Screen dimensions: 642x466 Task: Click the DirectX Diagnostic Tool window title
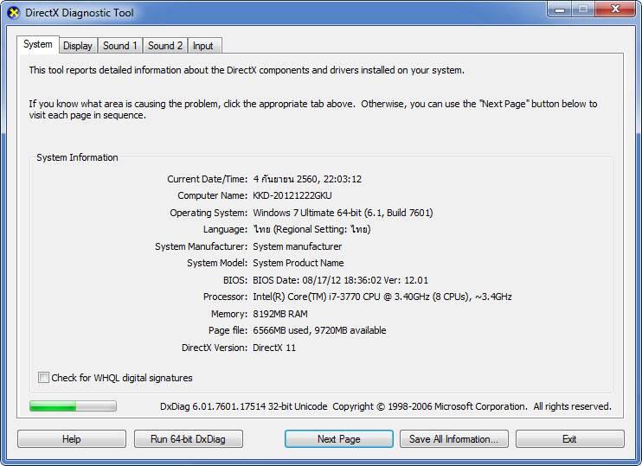coord(80,13)
